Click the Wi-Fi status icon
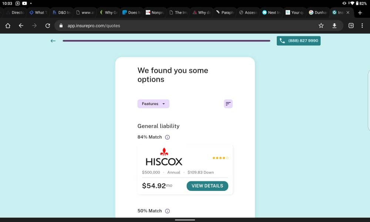Screen dimensions: 370x222 (x=352, y=3)
